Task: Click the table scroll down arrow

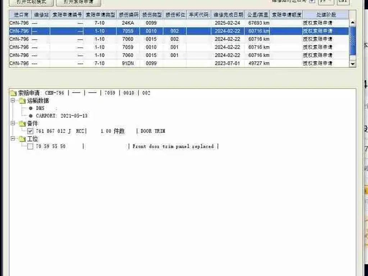Action: 353,64
